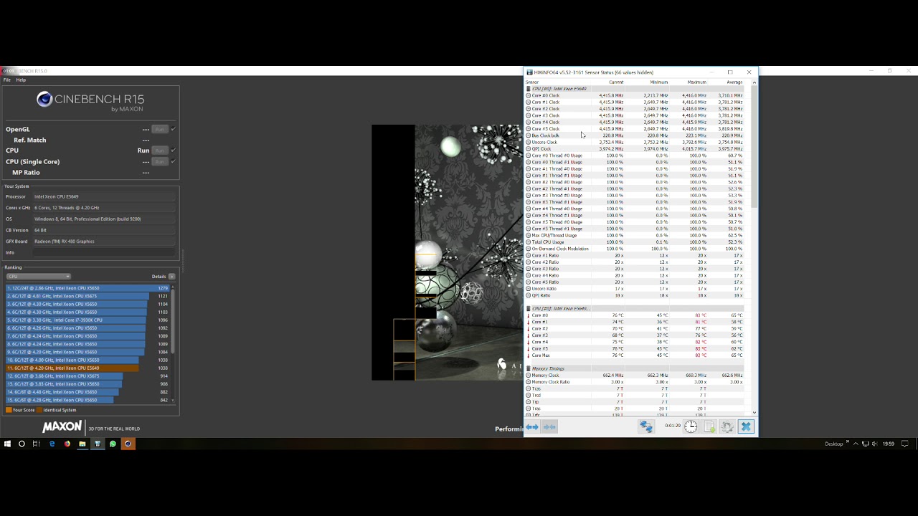This screenshot has width=918, height=516.
Task: Toggle the CPU (Single Core) checkbox
Action: point(174,161)
